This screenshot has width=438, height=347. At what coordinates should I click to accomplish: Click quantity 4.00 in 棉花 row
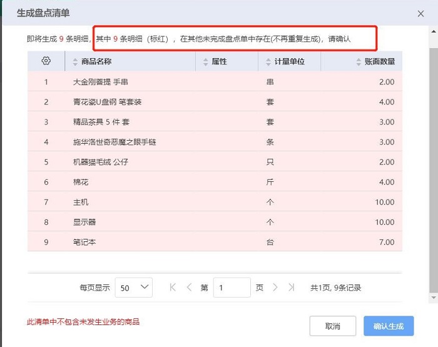click(387, 182)
